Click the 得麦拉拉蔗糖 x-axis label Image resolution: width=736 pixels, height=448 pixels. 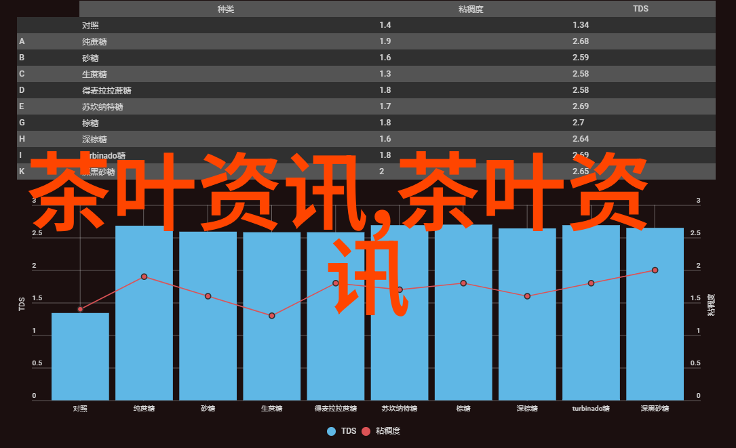(x=336, y=409)
